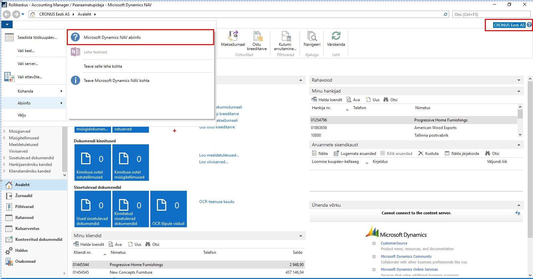The height and width of the screenshot is (279, 533).
Task: Select Avaleht in navigation pane
Action: point(34,185)
